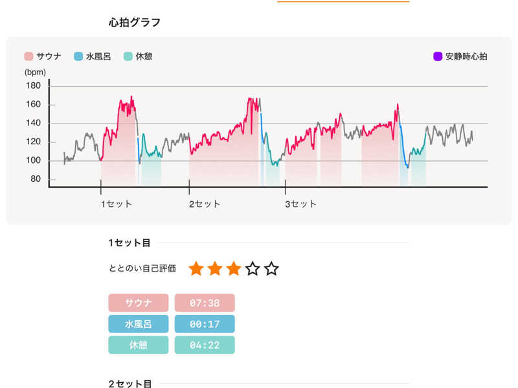Click the pink サウナ legend swatch
Image resolution: width=518 pixels, height=388 pixels.
coord(28,56)
